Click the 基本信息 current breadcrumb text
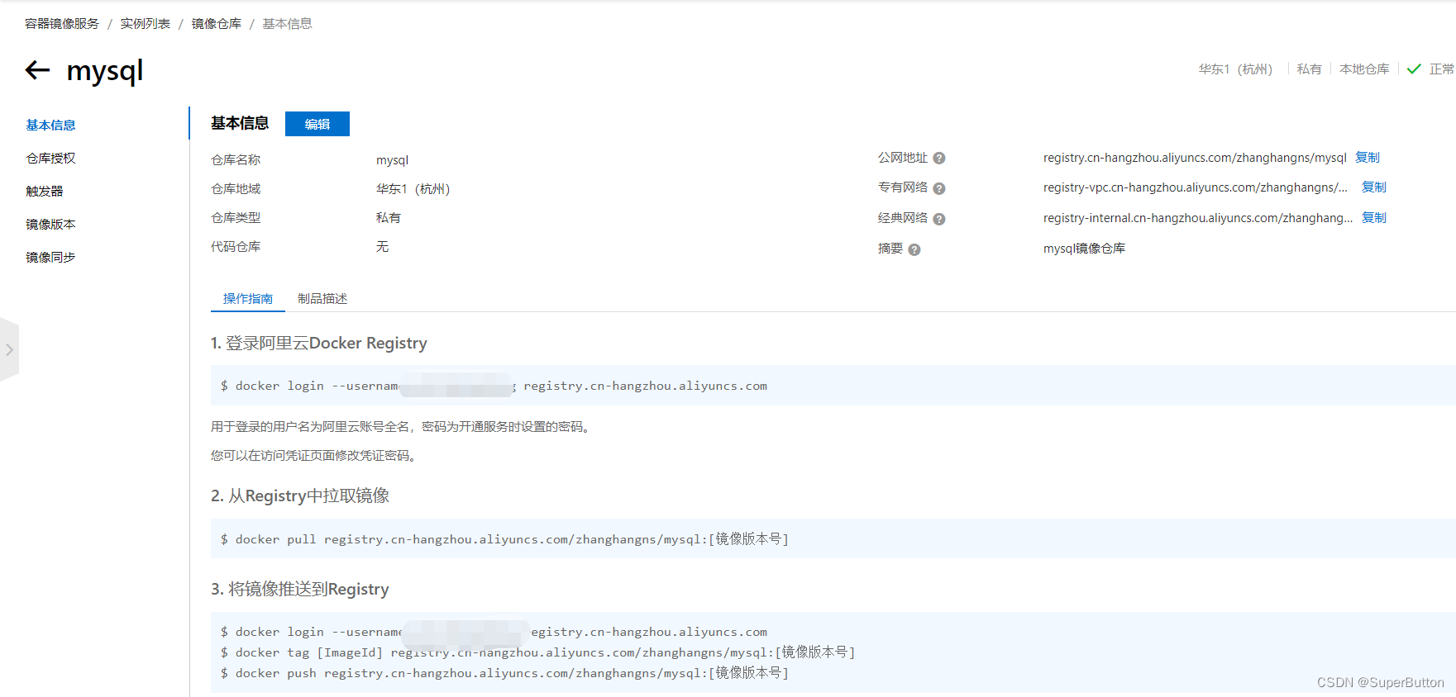The width and height of the screenshot is (1456, 697). click(288, 24)
